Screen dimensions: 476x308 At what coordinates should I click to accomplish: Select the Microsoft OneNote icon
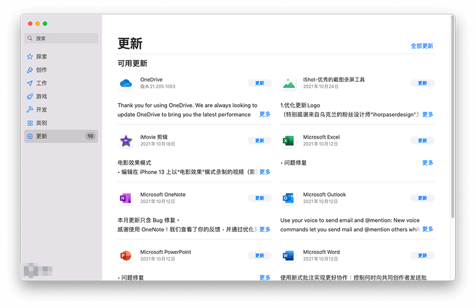[x=126, y=198]
